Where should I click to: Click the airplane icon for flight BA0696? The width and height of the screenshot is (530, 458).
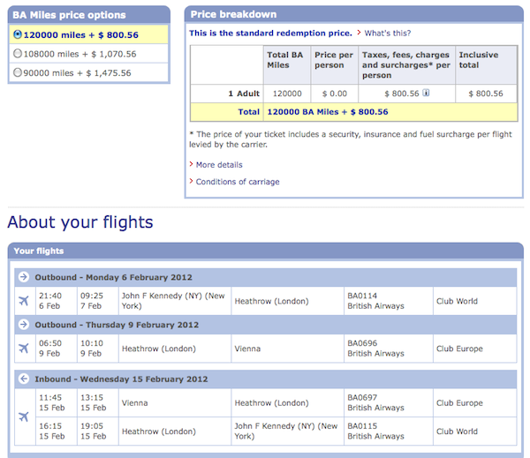(x=24, y=349)
